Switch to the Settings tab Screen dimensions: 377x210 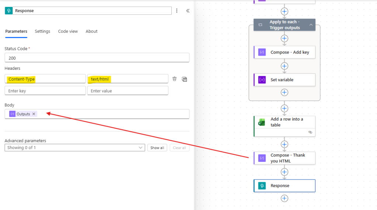coord(42,31)
